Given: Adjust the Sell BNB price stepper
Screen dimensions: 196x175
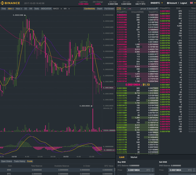Looking at the screenshot, I should point(194,170).
